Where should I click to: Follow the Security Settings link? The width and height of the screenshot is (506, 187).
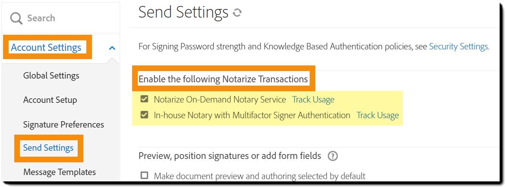tap(459, 46)
